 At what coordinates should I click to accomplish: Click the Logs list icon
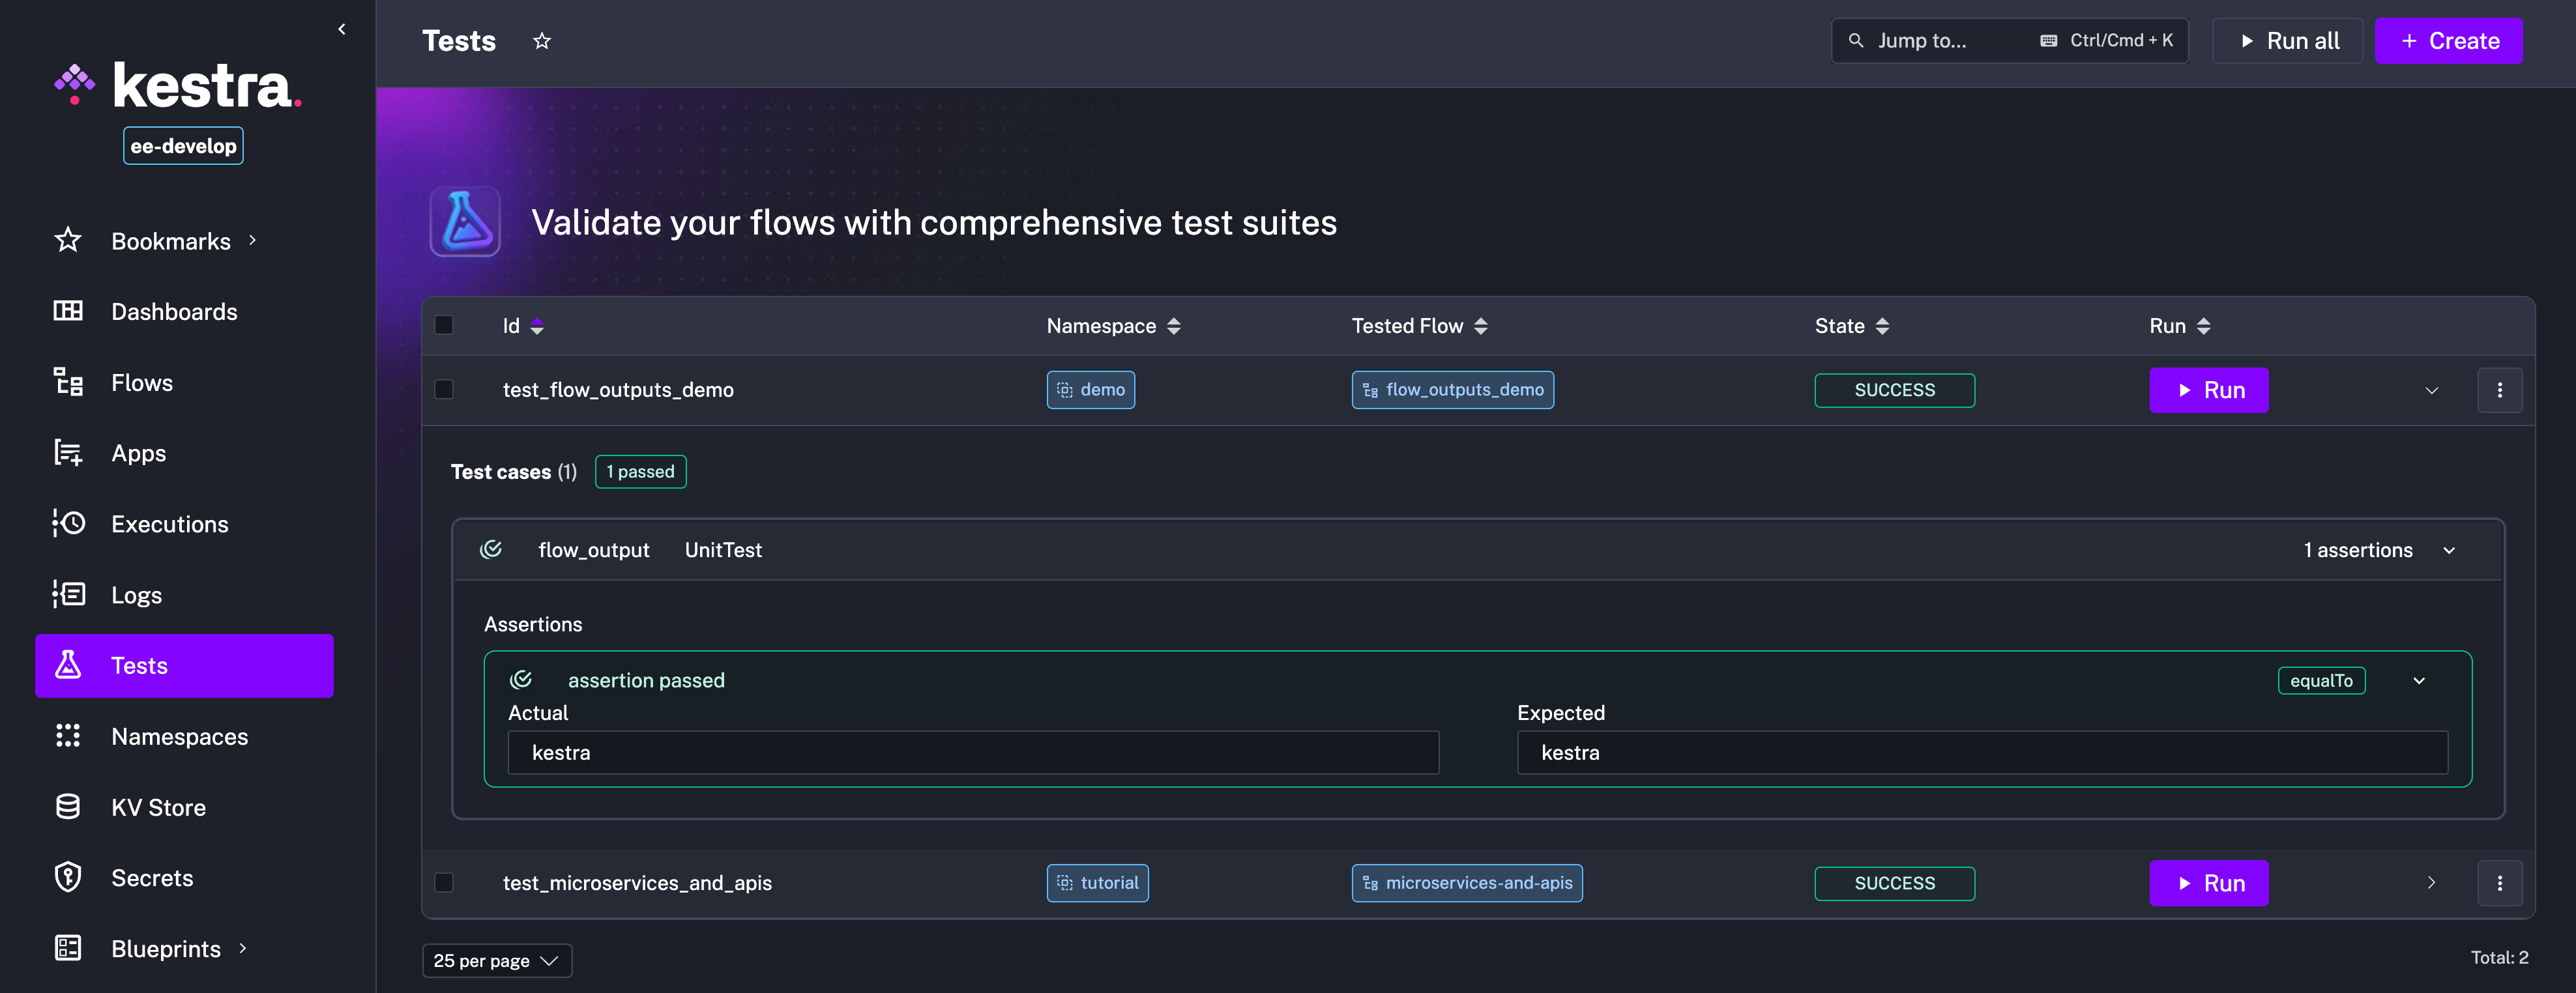pos(68,594)
